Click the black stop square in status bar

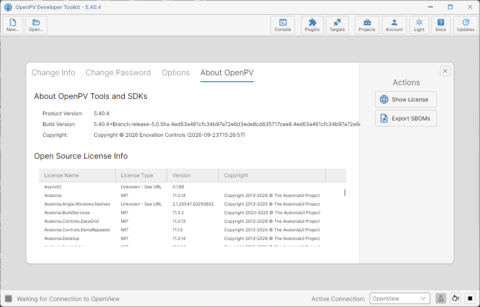[x=470, y=298]
